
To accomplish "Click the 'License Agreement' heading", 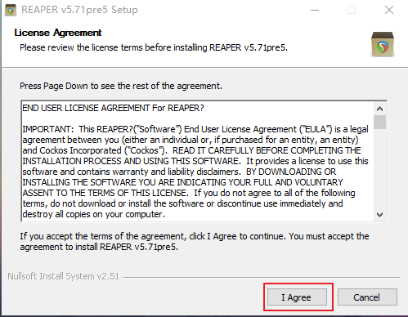I will tap(58, 33).
